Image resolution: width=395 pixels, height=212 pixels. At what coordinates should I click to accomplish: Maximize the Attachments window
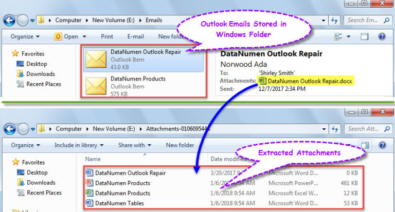click(365, 111)
